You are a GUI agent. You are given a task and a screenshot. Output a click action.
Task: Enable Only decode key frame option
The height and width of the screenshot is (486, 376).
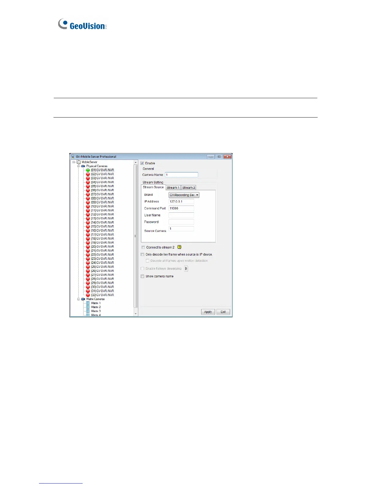pyautogui.click(x=143, y=254)
